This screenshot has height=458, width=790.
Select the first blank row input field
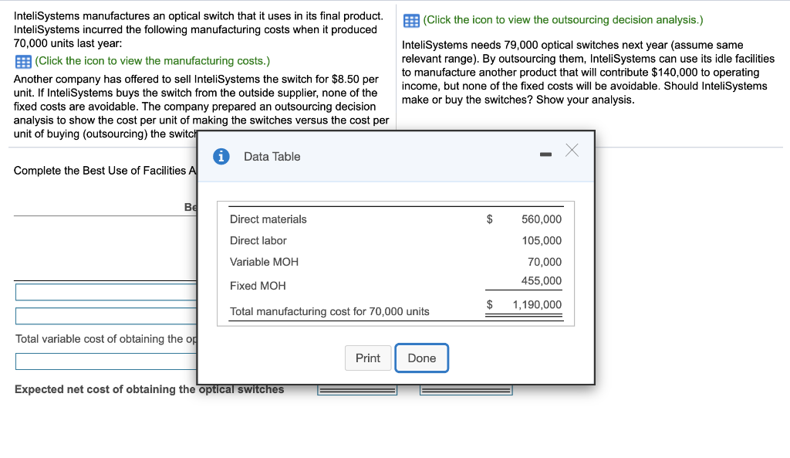click(106, 292)
